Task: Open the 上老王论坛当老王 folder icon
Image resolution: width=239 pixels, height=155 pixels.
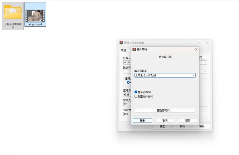Action: tap(13, 13)
